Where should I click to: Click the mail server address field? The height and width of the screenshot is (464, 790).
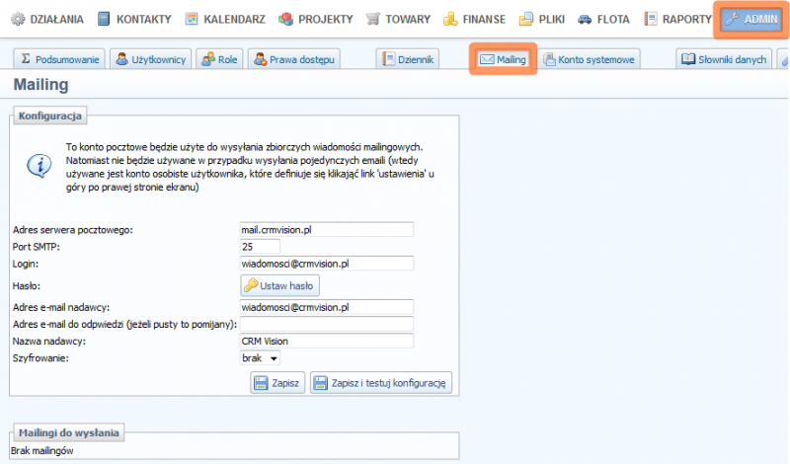[327, 229]
